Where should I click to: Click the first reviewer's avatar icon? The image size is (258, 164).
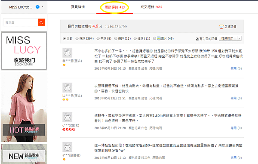coord(68,53)
